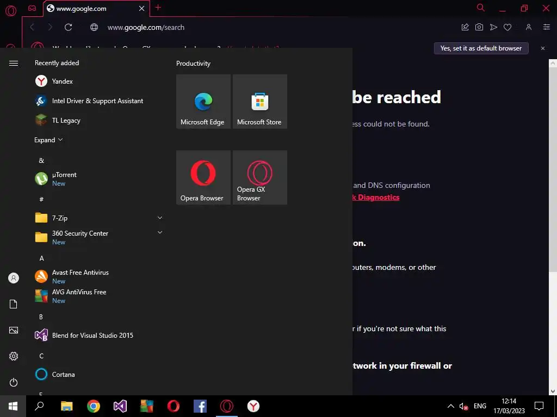Open Pictures from the Start sidebar
Screen dimensions: 557x417
(x=14, y=330)
